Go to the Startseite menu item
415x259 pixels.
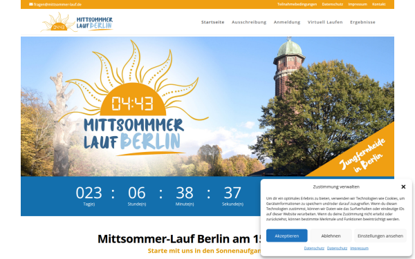pyautogui.click(x=213, y=22)
